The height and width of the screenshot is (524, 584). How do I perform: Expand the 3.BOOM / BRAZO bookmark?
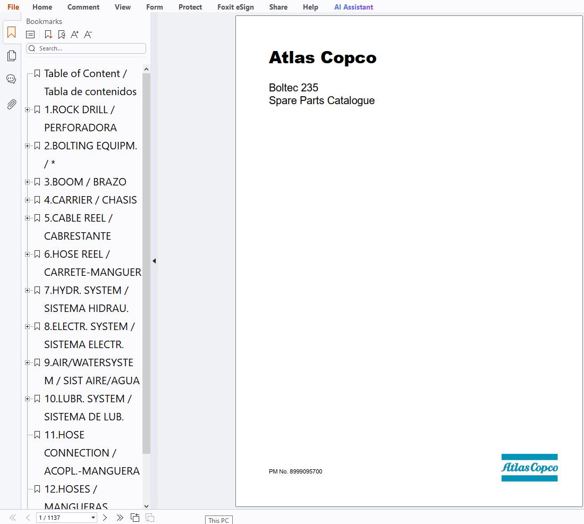tap(27, 182)
